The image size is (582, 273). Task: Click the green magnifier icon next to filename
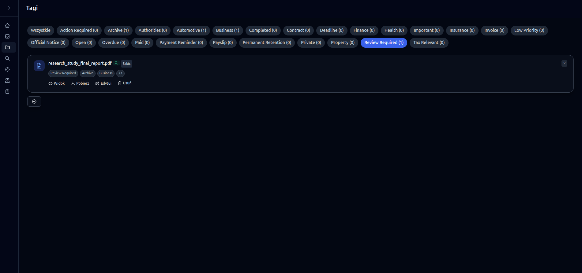pyautogui.click(x=116, y=63)
